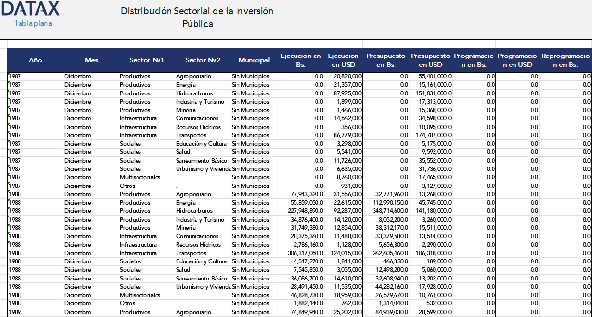Click the 25,202,000 cell
This screenshot has height=317, width=592.
pyautogui.click(x=344, y=312)
